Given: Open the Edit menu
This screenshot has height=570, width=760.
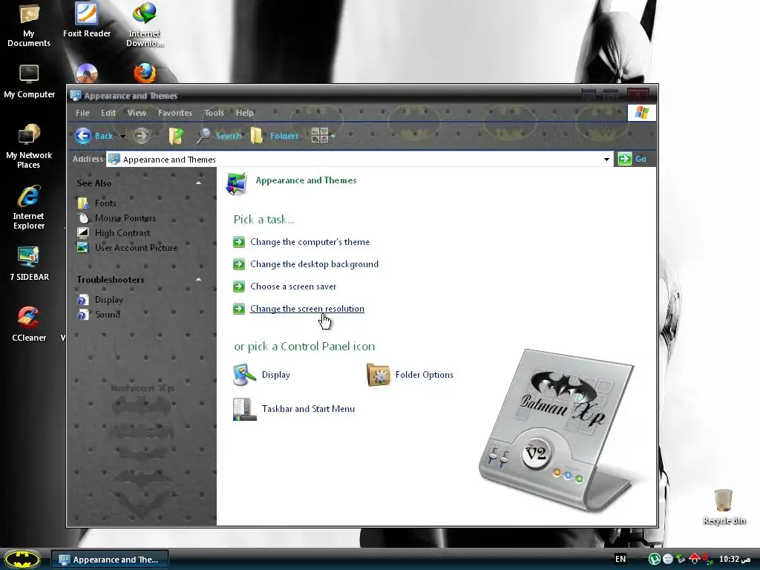Looking at the screenshot, I should [x=108, y=113].
